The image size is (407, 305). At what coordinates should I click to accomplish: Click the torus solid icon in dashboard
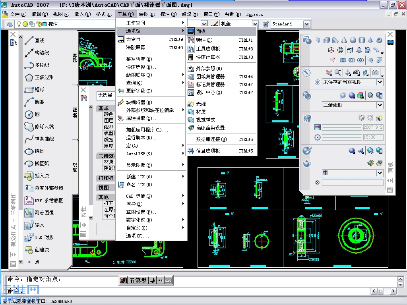click(x=379, y=40)
